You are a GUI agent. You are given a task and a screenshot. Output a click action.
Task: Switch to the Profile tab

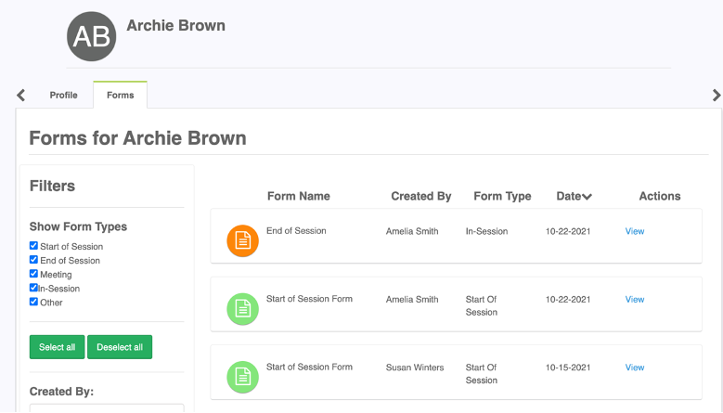64,95
